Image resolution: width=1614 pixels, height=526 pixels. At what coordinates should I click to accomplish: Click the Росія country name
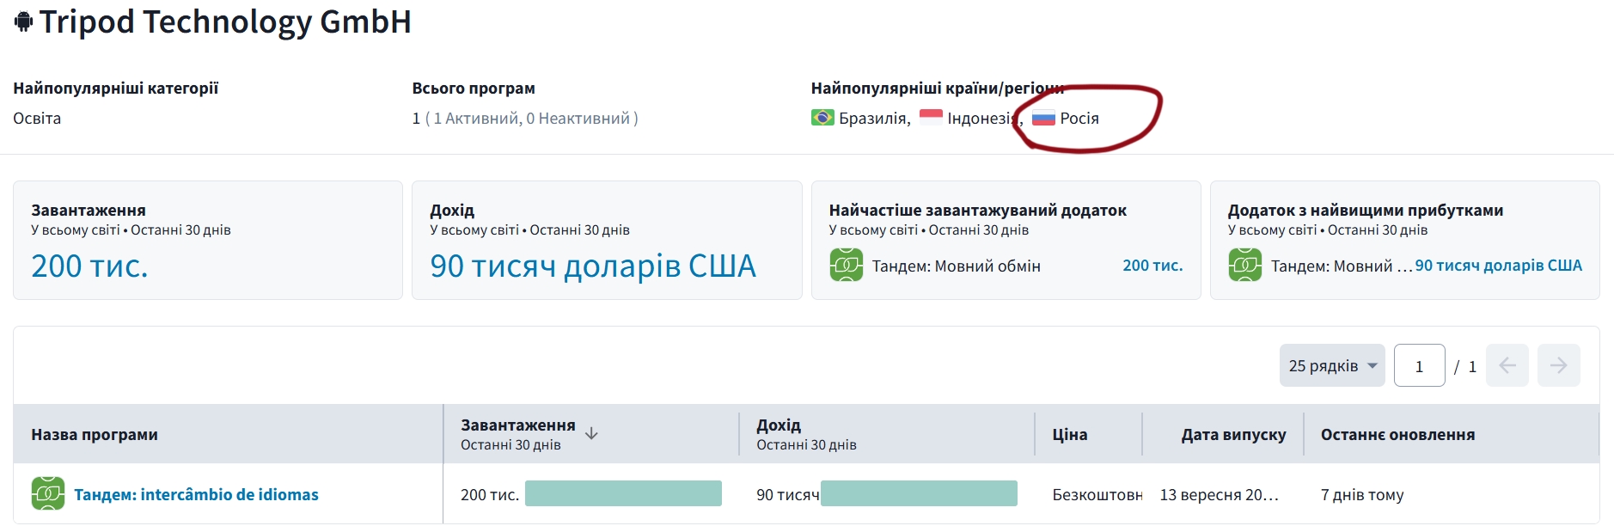point(1079,118)
